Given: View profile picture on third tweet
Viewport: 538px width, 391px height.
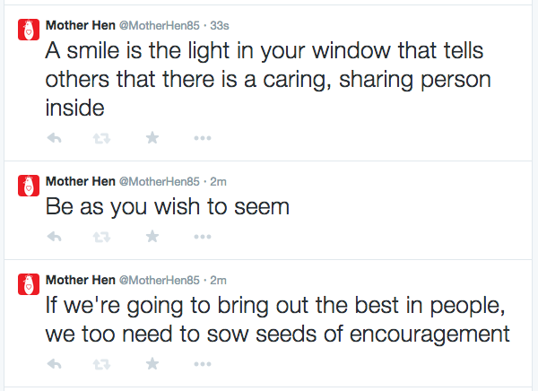Looking at the screenshot, I should pos(29,284).
